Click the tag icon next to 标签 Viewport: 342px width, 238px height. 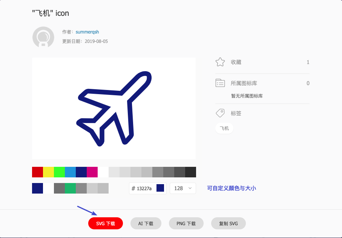click(x=220, y=113)
